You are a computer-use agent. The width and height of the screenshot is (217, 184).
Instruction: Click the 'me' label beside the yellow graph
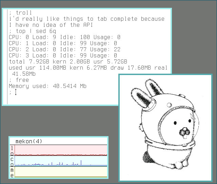click(12, 172)
